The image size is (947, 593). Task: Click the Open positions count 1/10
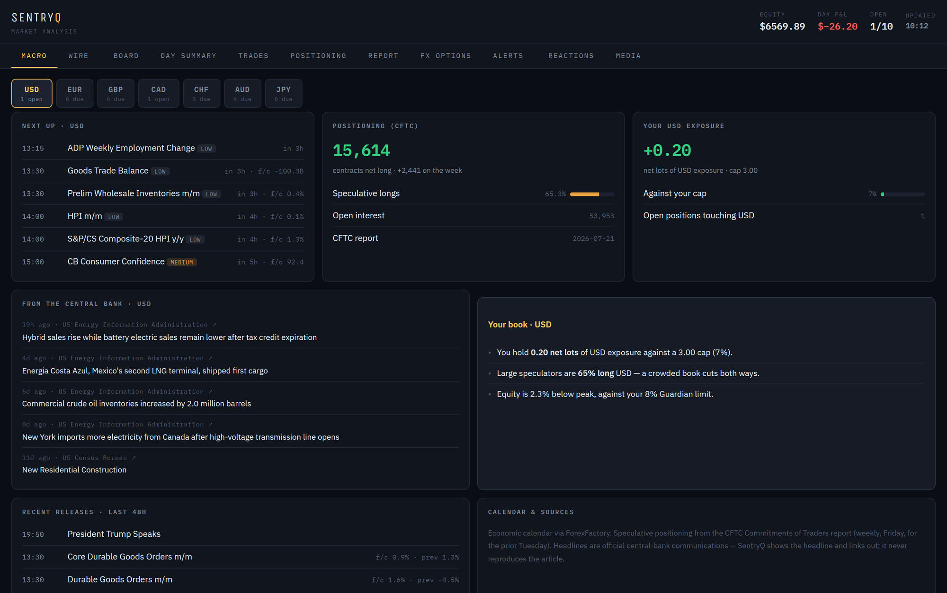point(882,27)
